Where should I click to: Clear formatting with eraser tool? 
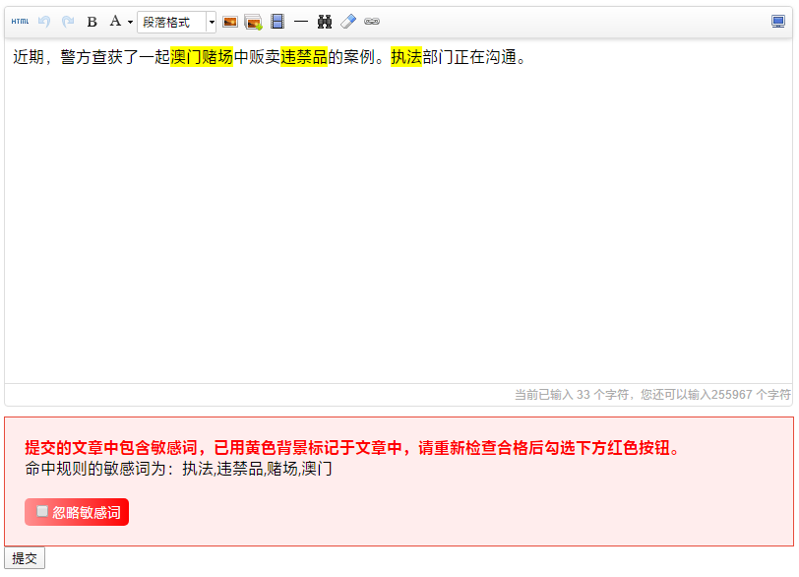(348, 22)
